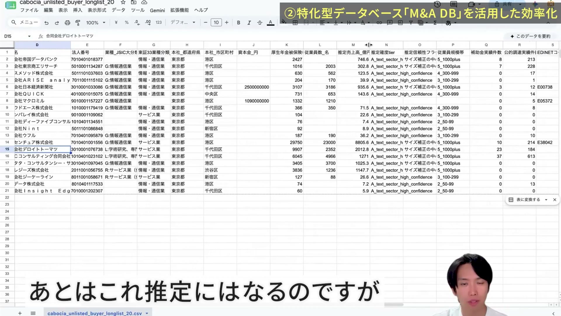This screenshot has width=561, height=316.
Task: Expand the 表に変換する options arrow
Action: click(546, 200)
